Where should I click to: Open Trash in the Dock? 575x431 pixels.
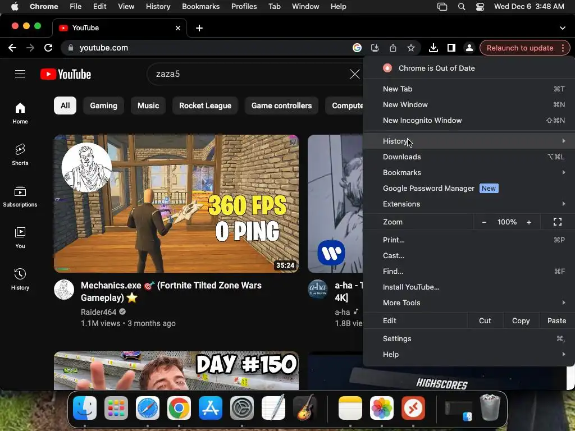(x=490, y=407)
